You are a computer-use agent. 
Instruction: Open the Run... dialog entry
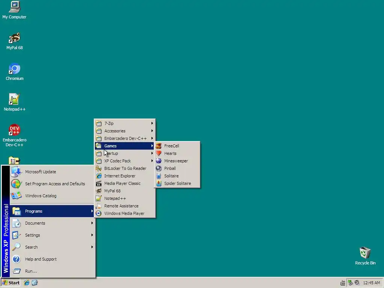tap(52, 271)
